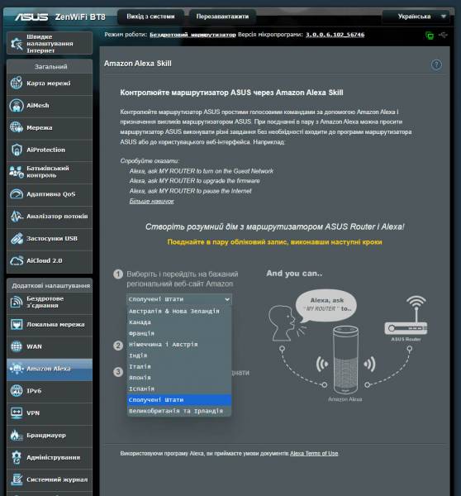Open the Alexa Terms of Use link
Screen dimensions: 461x496
[314, 453]
